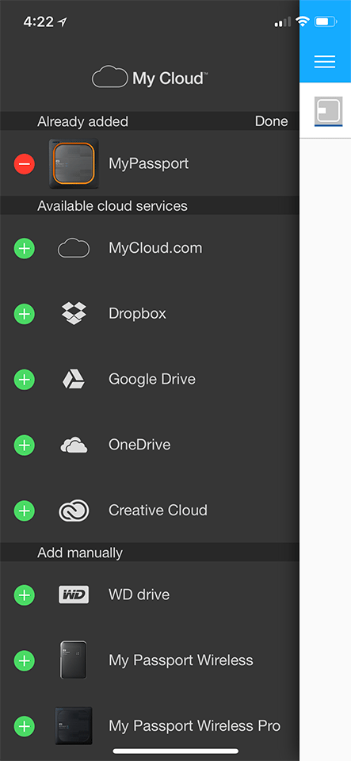This screenshot has width=351, height=761.
Task: Remove MyPassport with the red minus button
Action: tap(24, 163)
